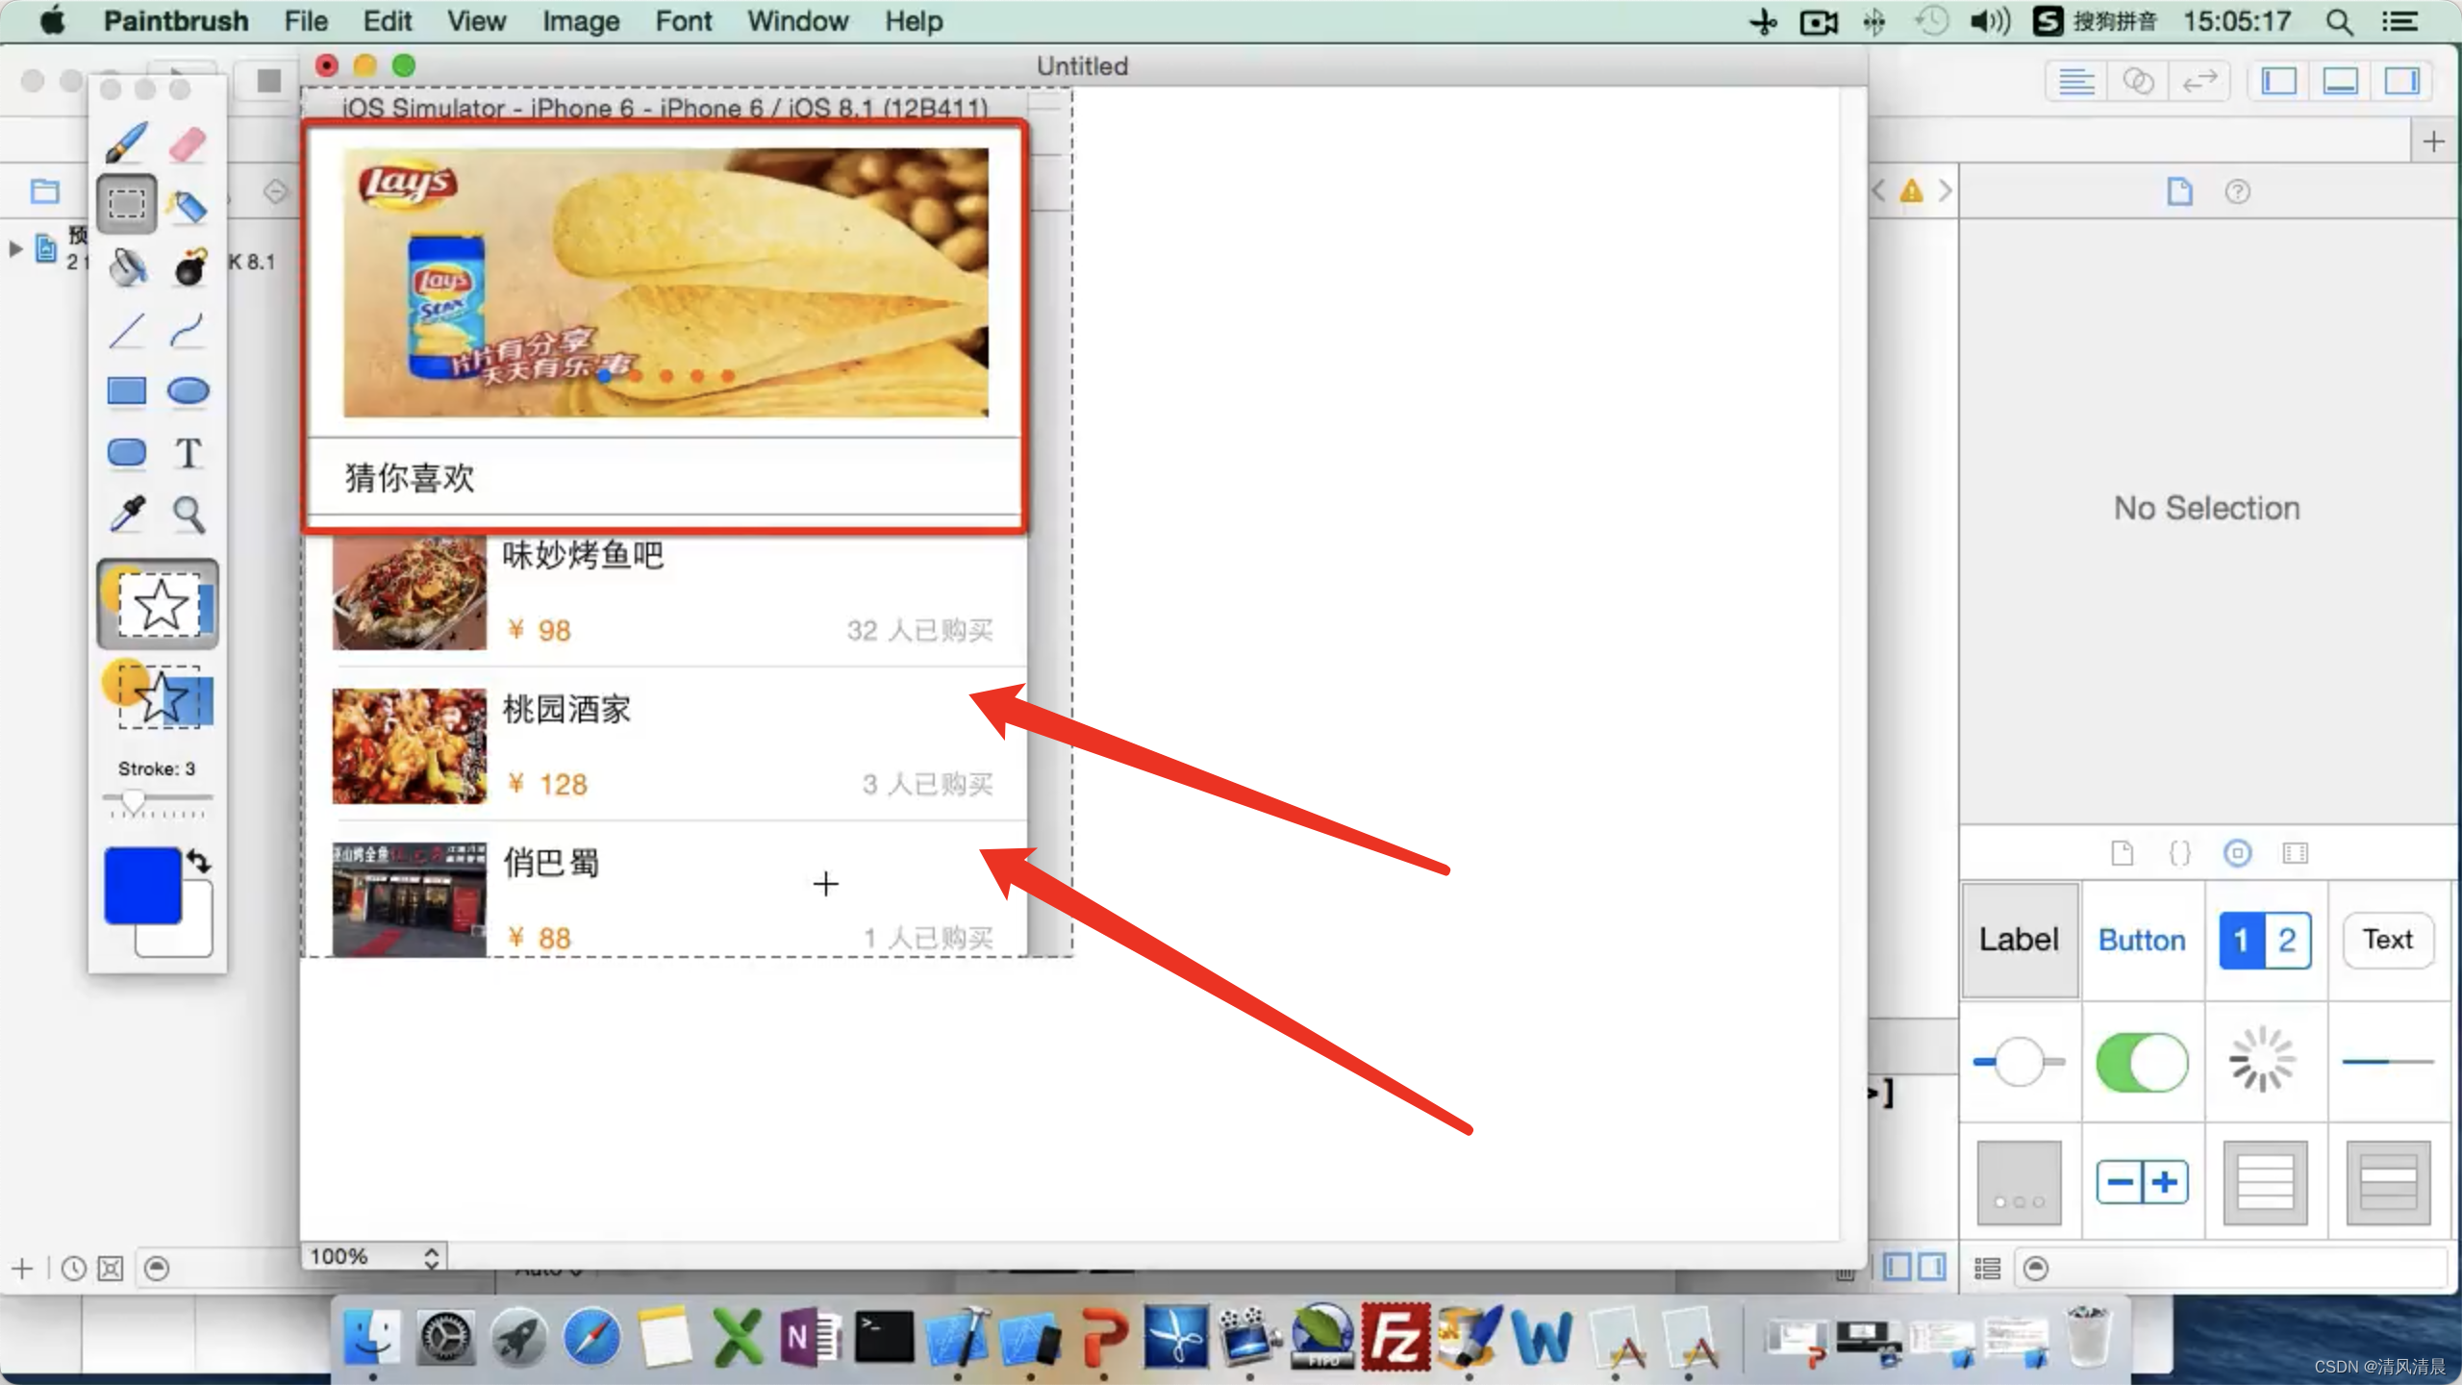Select the Text tab option

pyautogui.click(x=2384, y=939)
